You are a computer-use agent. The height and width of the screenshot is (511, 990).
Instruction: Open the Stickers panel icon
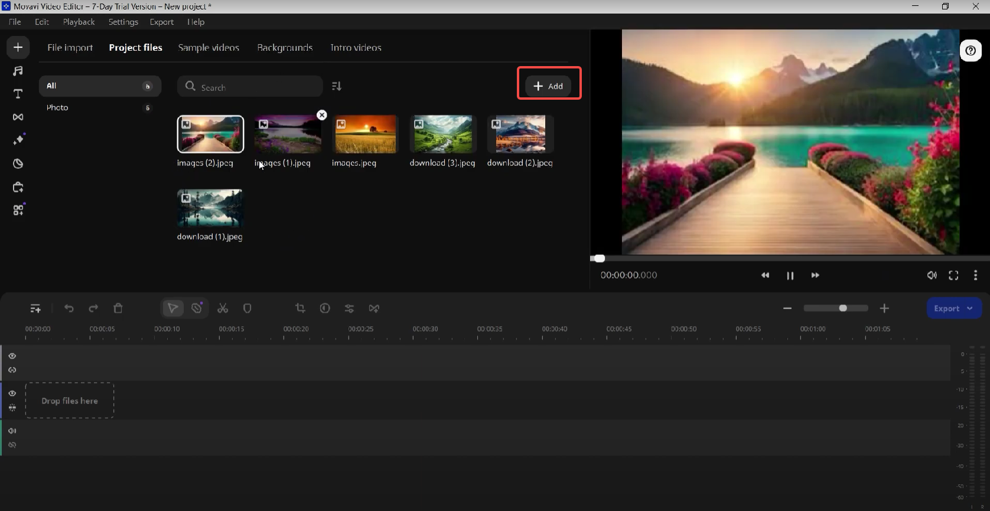[18, 163]
